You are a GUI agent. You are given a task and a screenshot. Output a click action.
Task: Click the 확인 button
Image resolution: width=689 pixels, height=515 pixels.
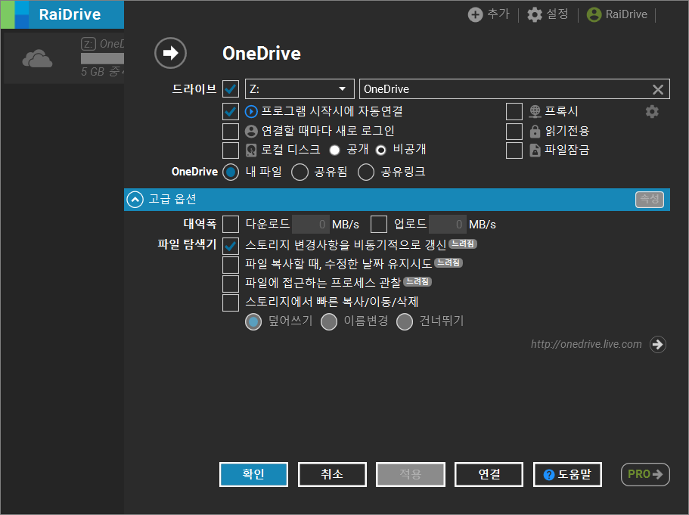click(253, 475)
